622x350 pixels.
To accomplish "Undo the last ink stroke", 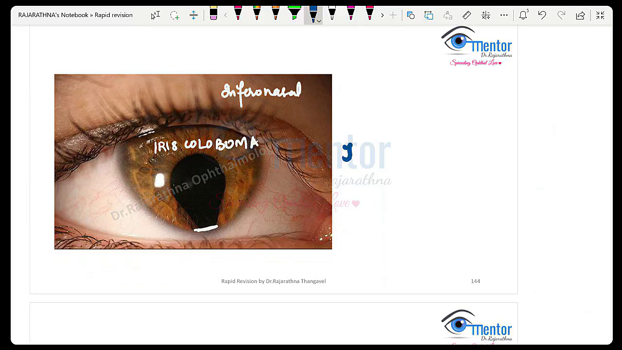I will 542,16.
